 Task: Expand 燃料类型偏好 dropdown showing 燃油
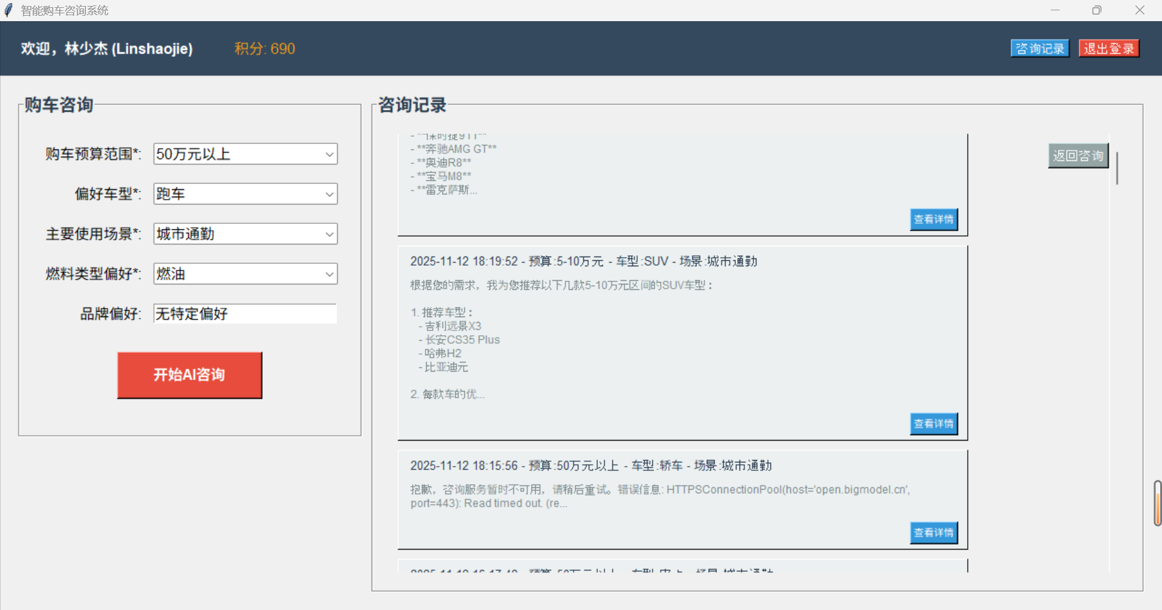(x=245, y=274)
